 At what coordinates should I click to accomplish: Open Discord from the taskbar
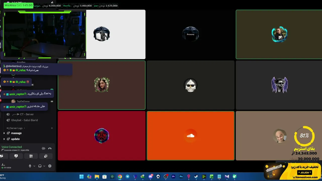coord(150,176)
